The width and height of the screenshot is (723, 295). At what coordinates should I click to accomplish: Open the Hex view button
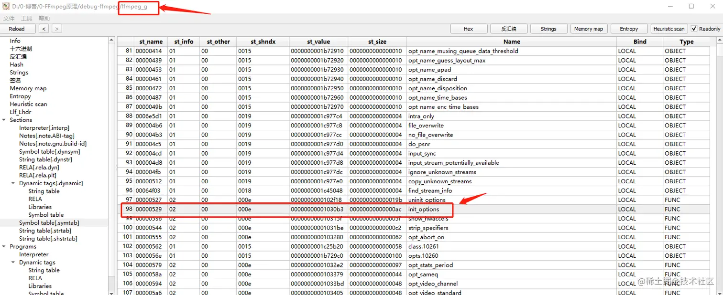[469, 29]
